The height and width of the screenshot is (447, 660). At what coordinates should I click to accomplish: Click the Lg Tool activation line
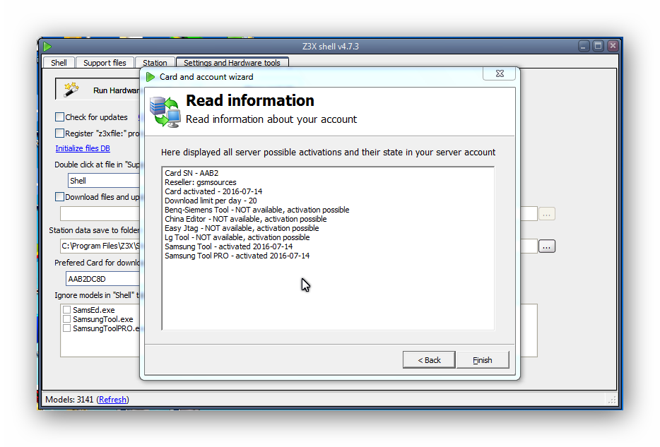pyautogui.click(x=237, y=237)
